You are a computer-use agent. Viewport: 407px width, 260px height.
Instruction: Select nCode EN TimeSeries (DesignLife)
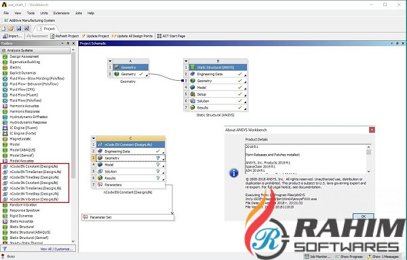35,172
